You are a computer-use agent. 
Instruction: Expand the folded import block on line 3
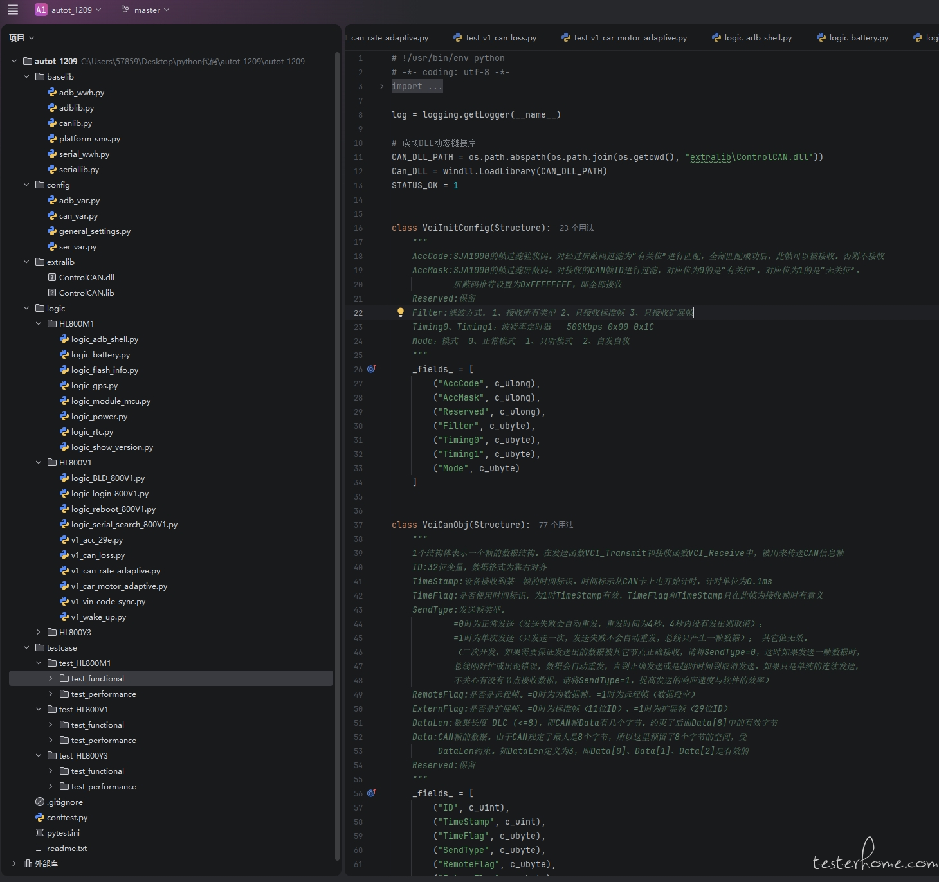[x=381, y=86]
